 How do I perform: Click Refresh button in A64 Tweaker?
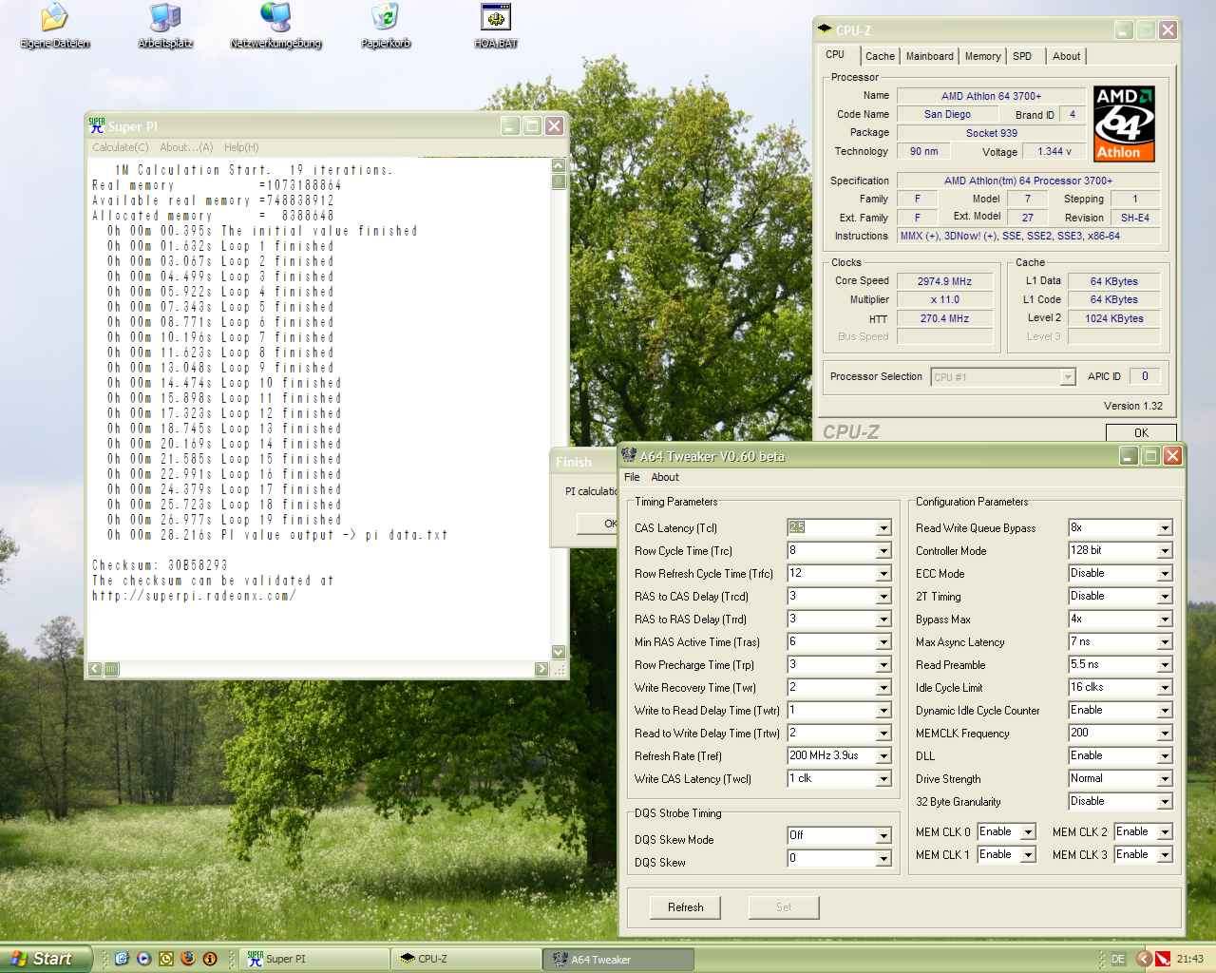pyautogui.click(x=686, y=907)
